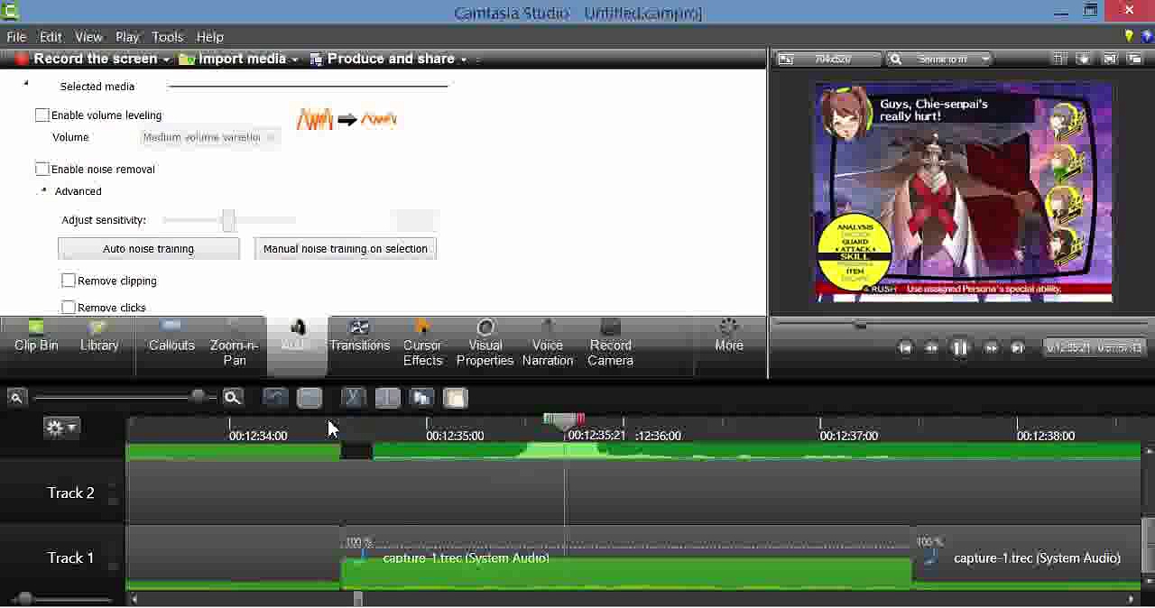Open the Play menu
The image size is (1155, 608).
127,37
